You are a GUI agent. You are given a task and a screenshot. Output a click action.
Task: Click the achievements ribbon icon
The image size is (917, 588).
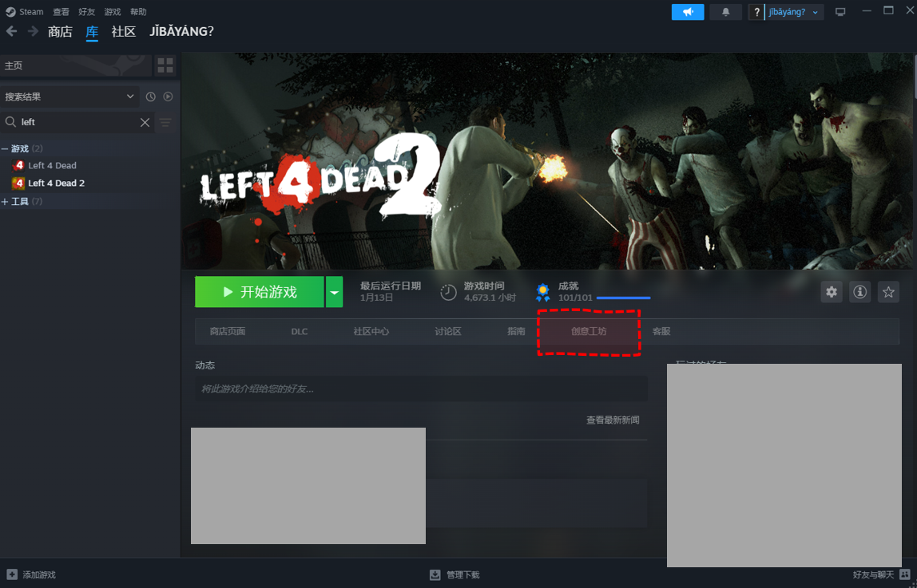[542, 292]
